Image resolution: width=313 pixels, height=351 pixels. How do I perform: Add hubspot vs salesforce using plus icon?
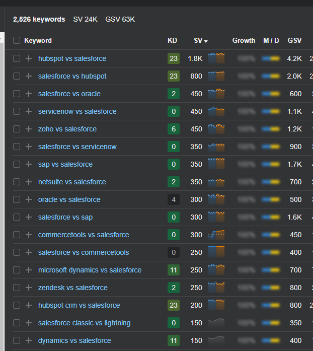(x=29, y=58)
